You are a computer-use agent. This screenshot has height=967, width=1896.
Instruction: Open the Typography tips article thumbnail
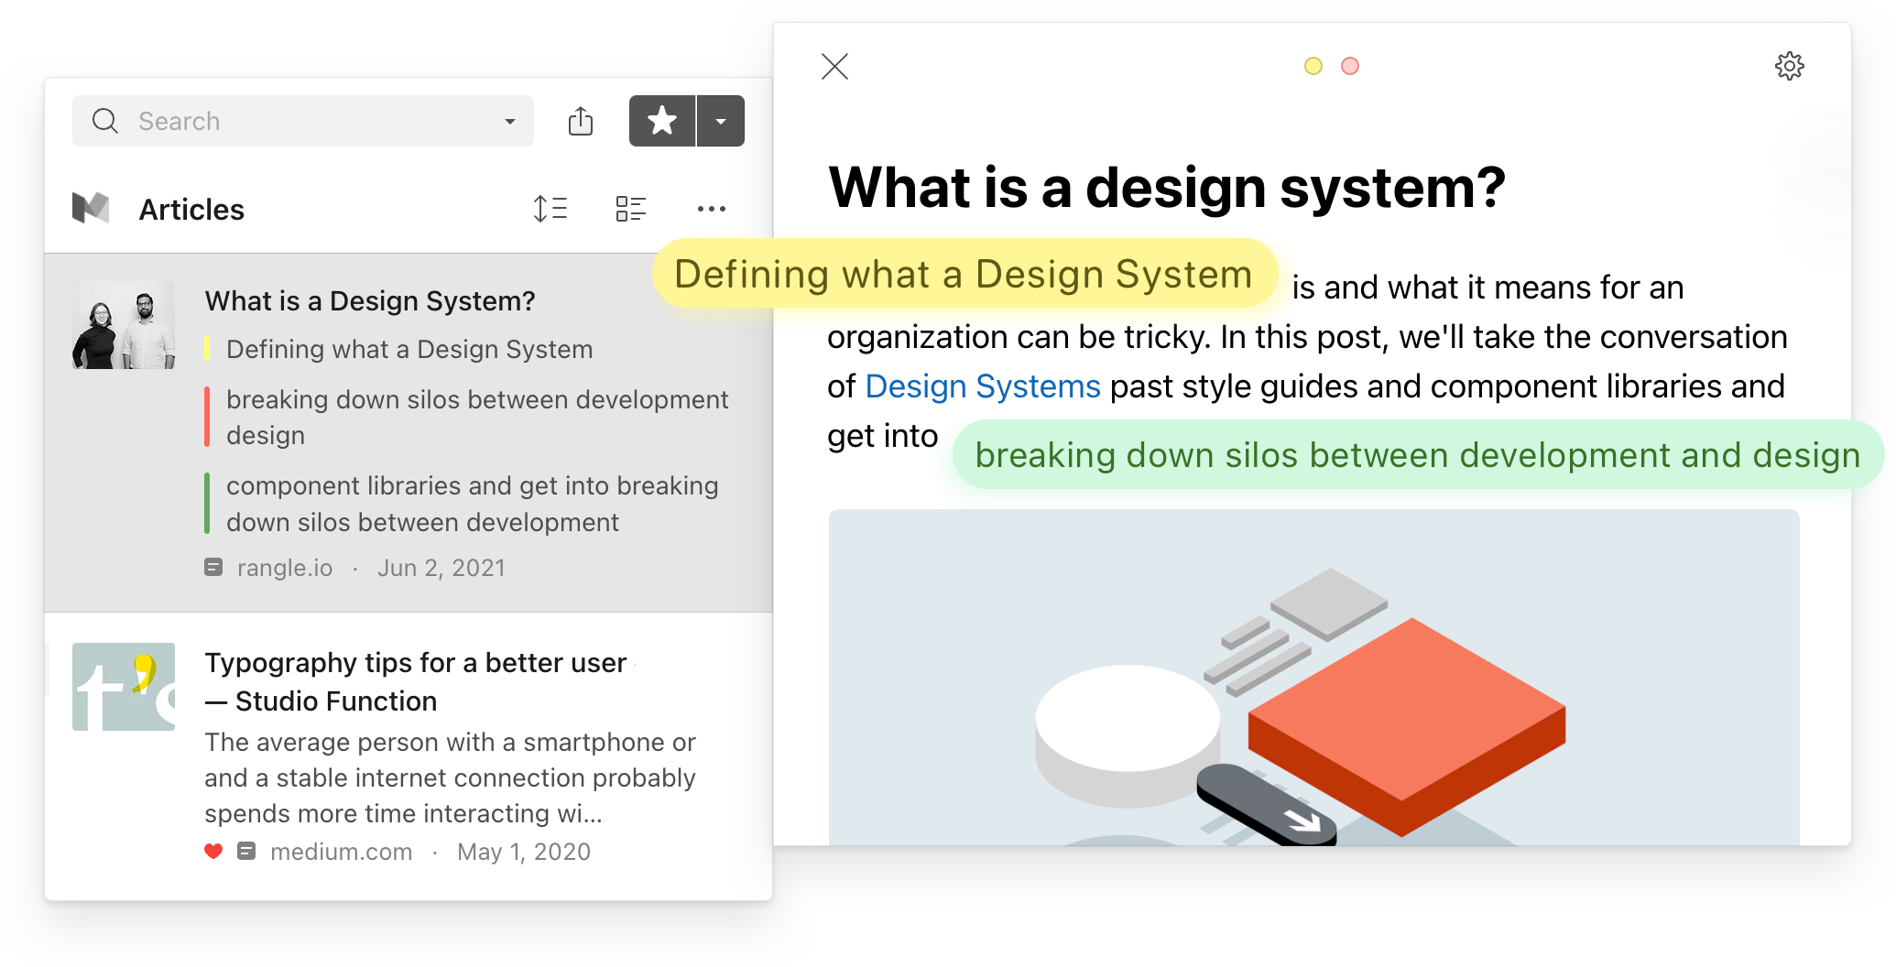(x=124, y=687)
